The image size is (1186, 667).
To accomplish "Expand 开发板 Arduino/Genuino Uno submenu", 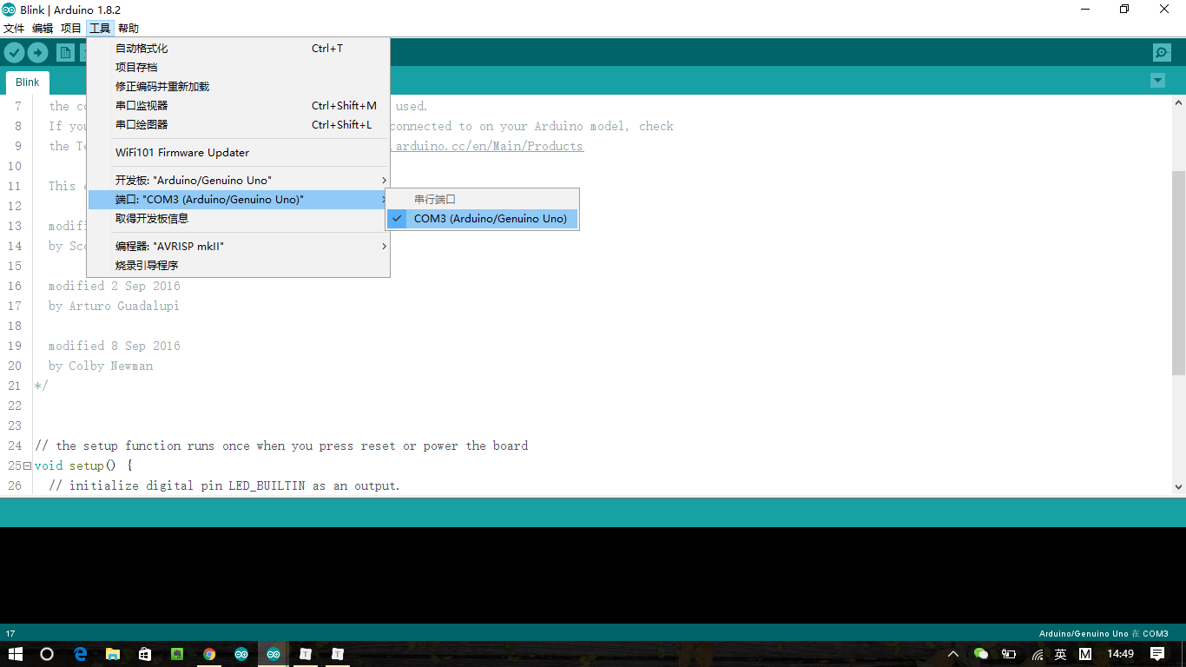I will click(x=239, y=181).
